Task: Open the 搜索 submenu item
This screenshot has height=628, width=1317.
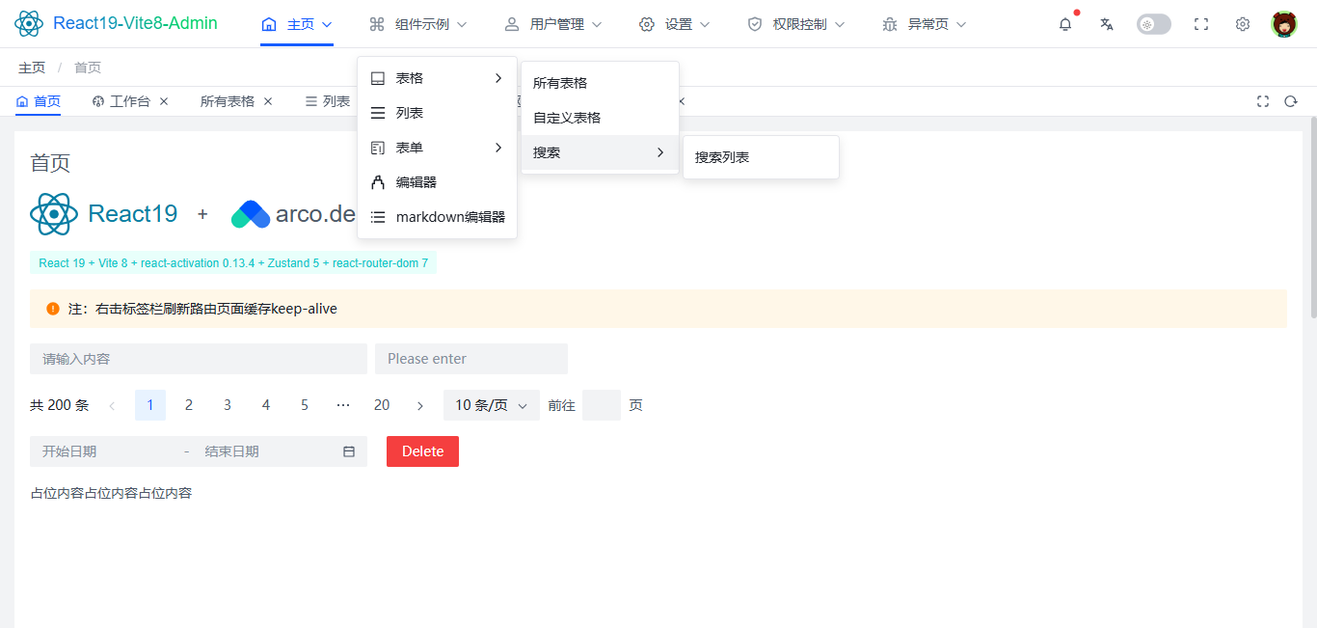Action: coord(600,152)
